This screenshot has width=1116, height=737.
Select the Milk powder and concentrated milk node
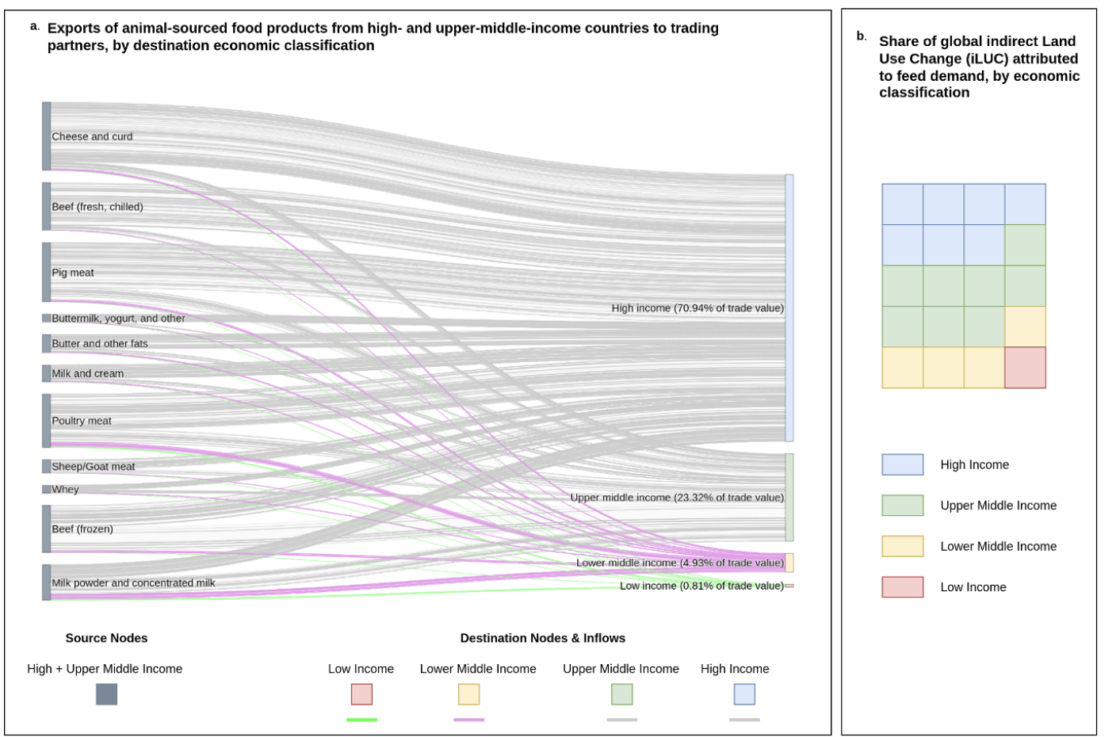tap(47, 582)
